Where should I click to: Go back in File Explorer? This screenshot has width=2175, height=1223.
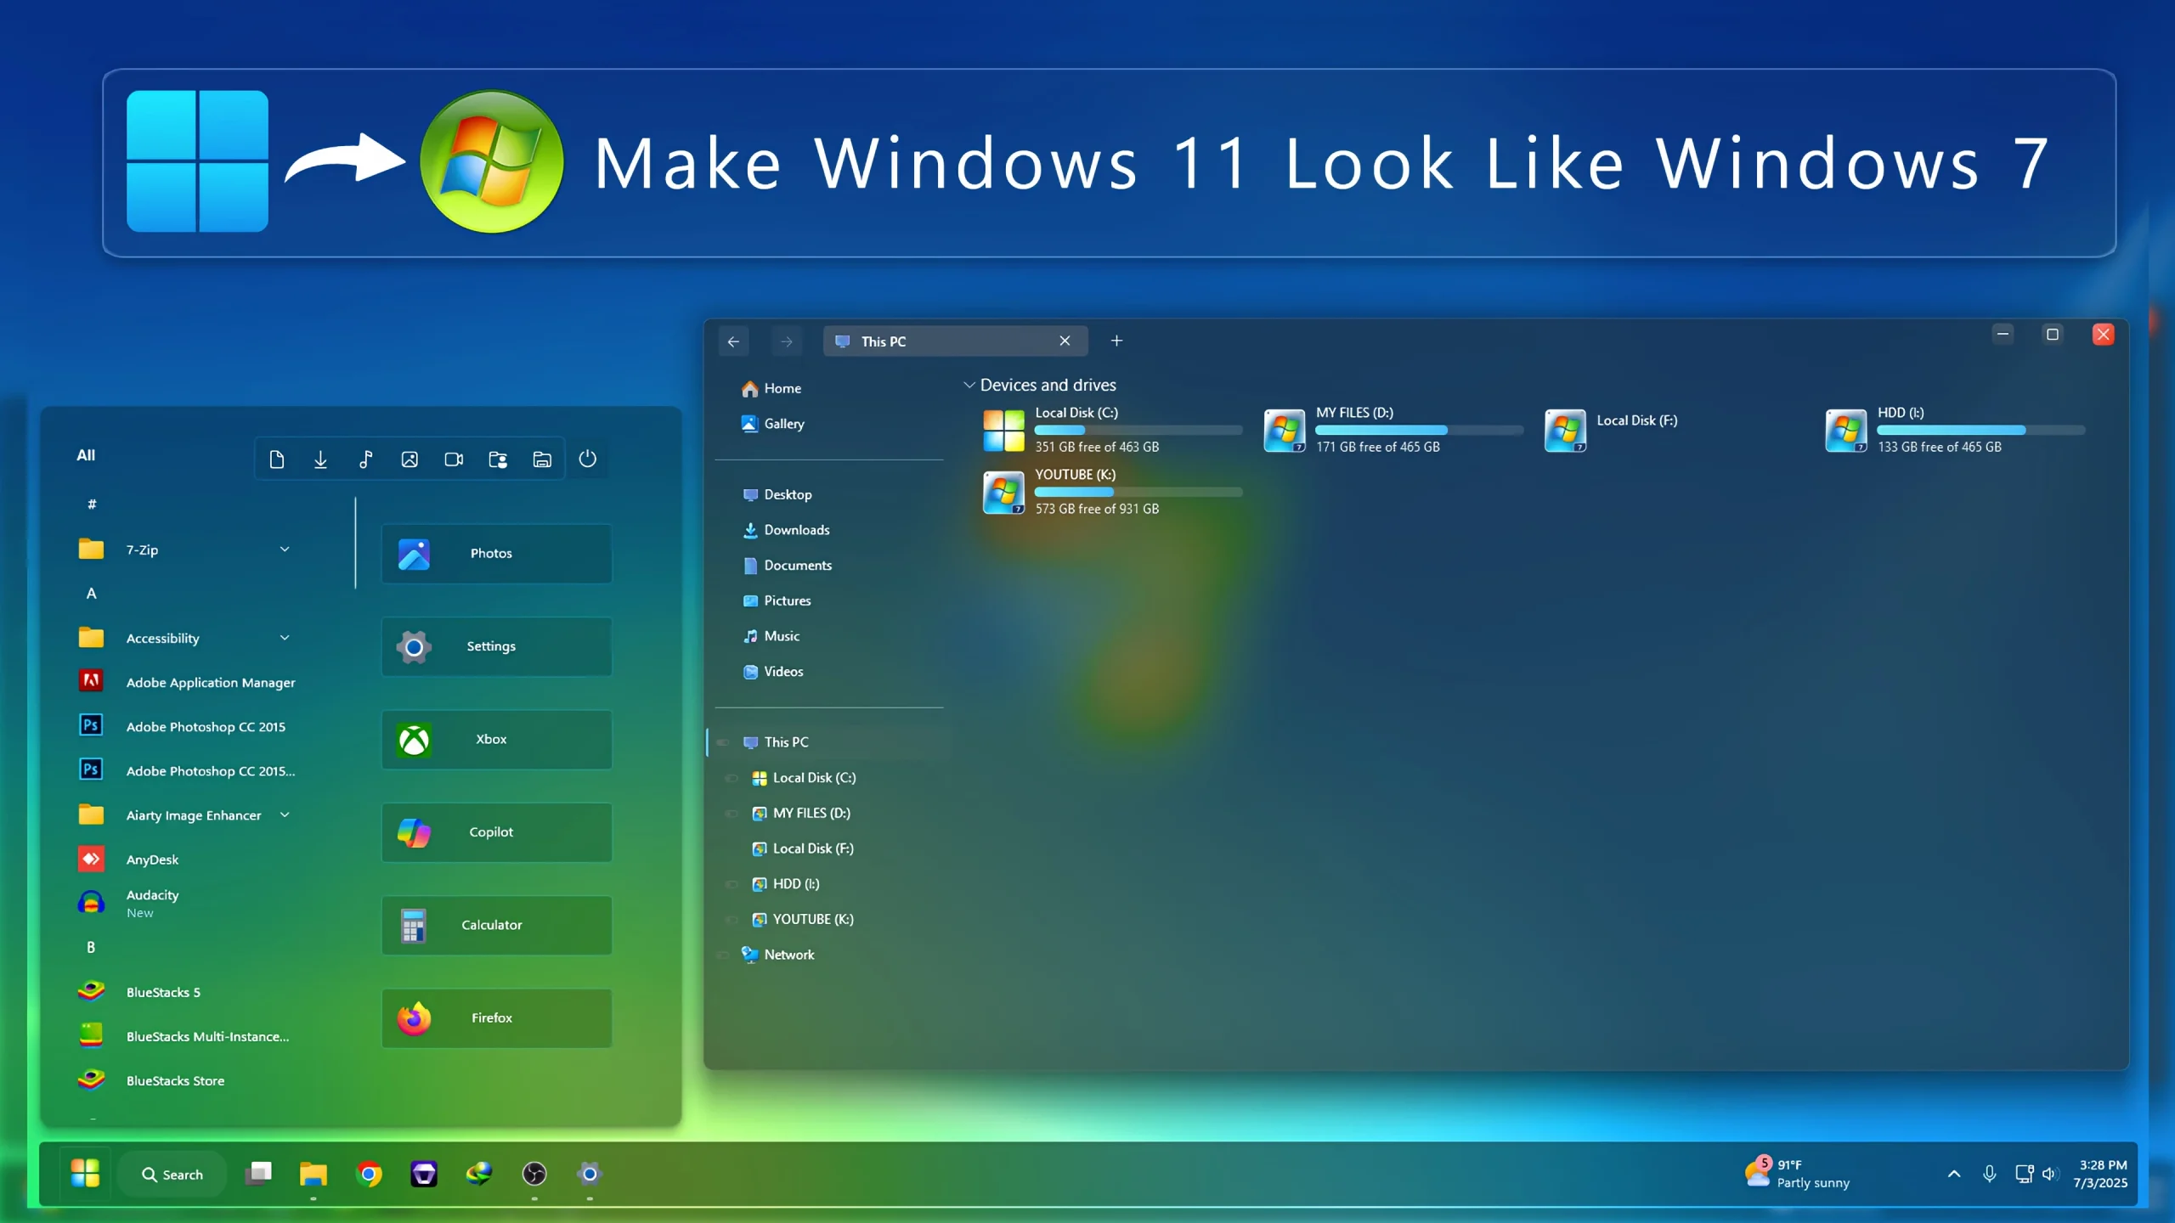pyautogui.click(x=733, y=341)
